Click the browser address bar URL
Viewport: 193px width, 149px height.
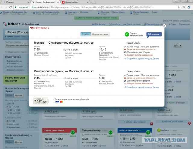[92, 7]
